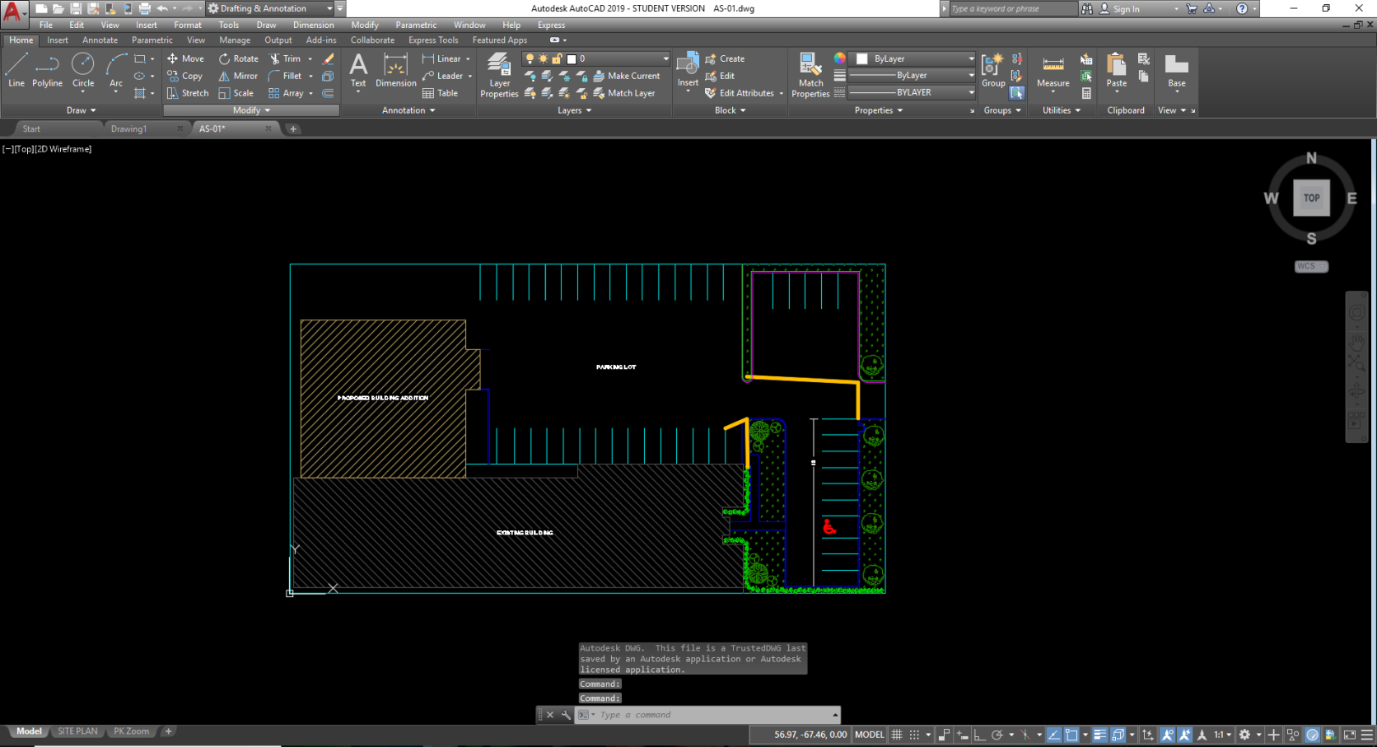This screenshot has width=1377, height=747.
Task: Activate the Circle tool
Action: 83,71
